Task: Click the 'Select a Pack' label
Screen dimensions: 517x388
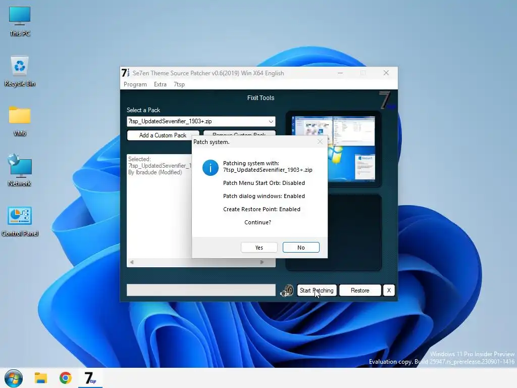Action: (x=143, y=110)
